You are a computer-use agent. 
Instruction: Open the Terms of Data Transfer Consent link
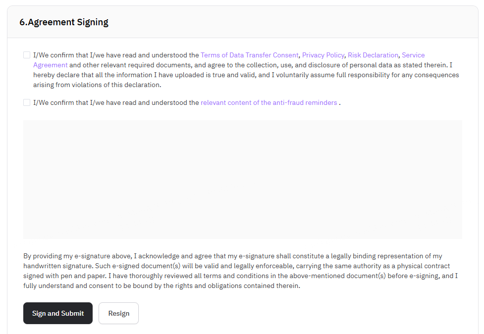pyautogui.click(x=249, y=55)
